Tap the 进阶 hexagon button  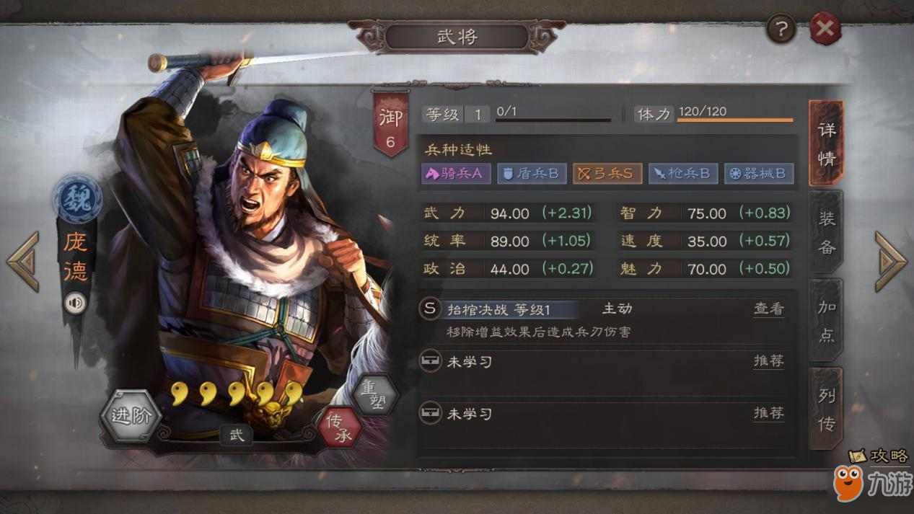(x=131, y=416)
